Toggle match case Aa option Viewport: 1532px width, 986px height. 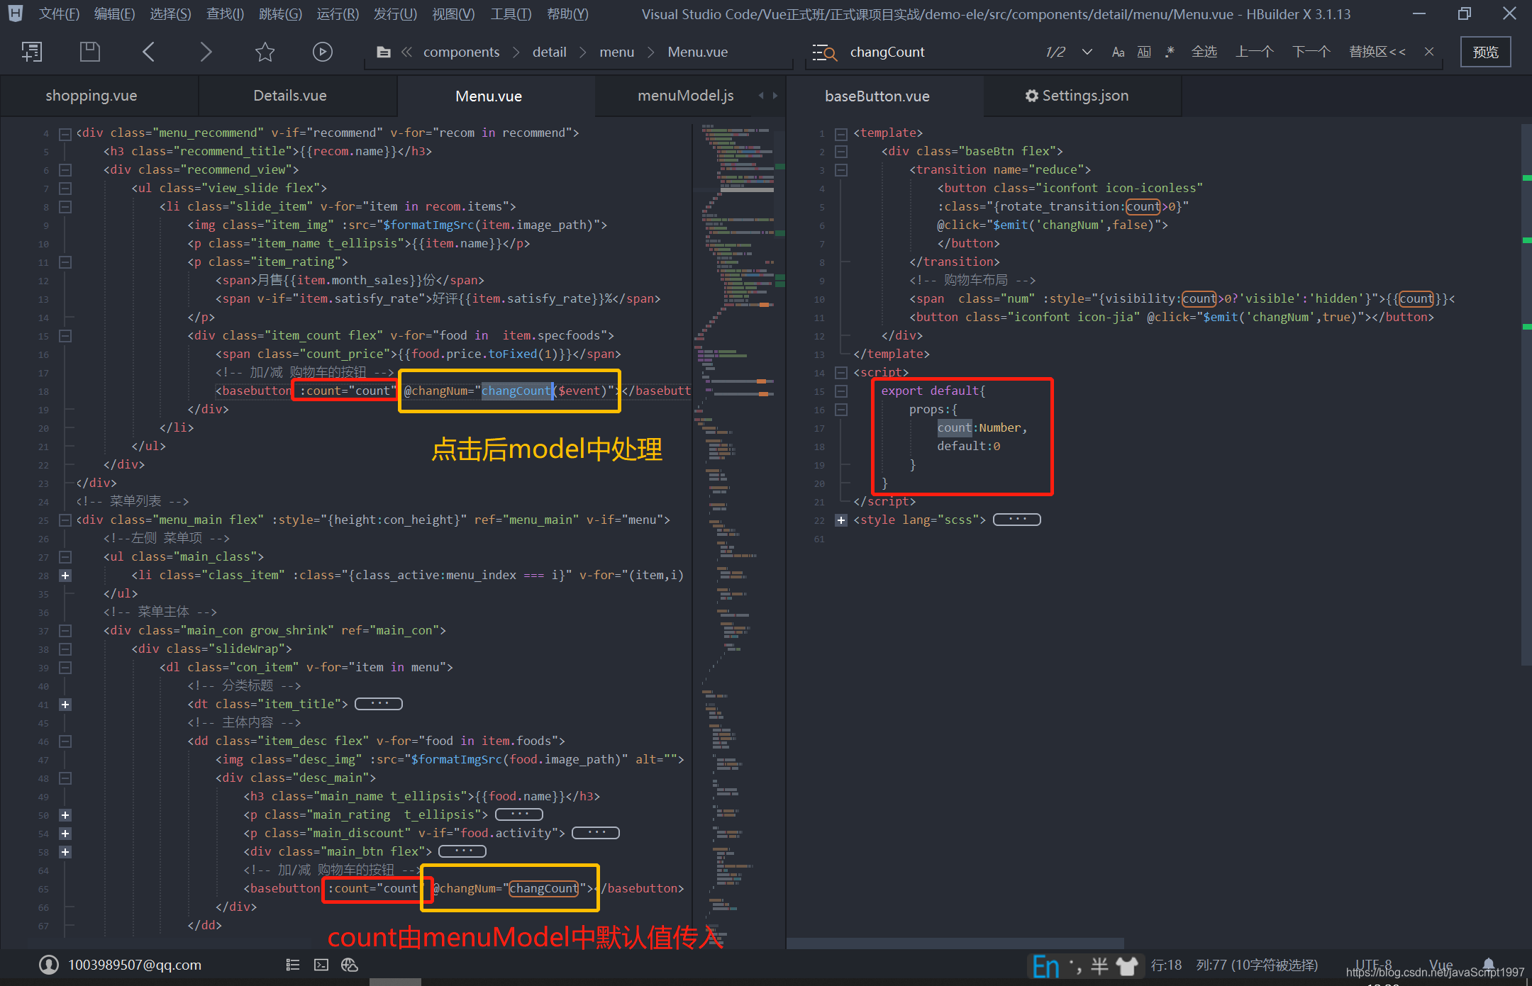point(1118,52)
